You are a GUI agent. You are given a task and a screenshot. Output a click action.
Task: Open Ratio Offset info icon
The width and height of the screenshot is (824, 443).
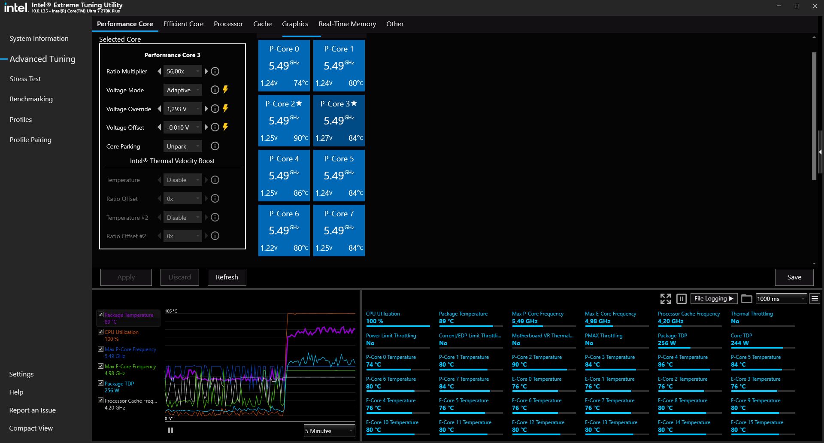point(215,198)
